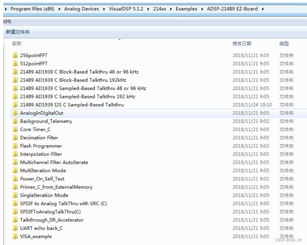Image resolution: width=307 pixels, height=245 pixels.
Task: Click the MultiIteration Mode folder icon
Action: 15,170
